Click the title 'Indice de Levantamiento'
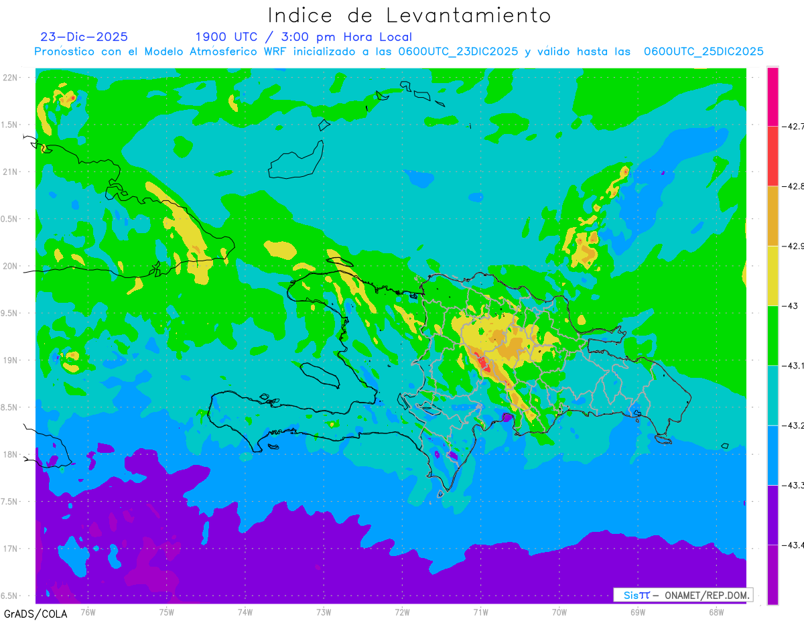This screenshot has height=621, width=804. (x=409, y=15)
